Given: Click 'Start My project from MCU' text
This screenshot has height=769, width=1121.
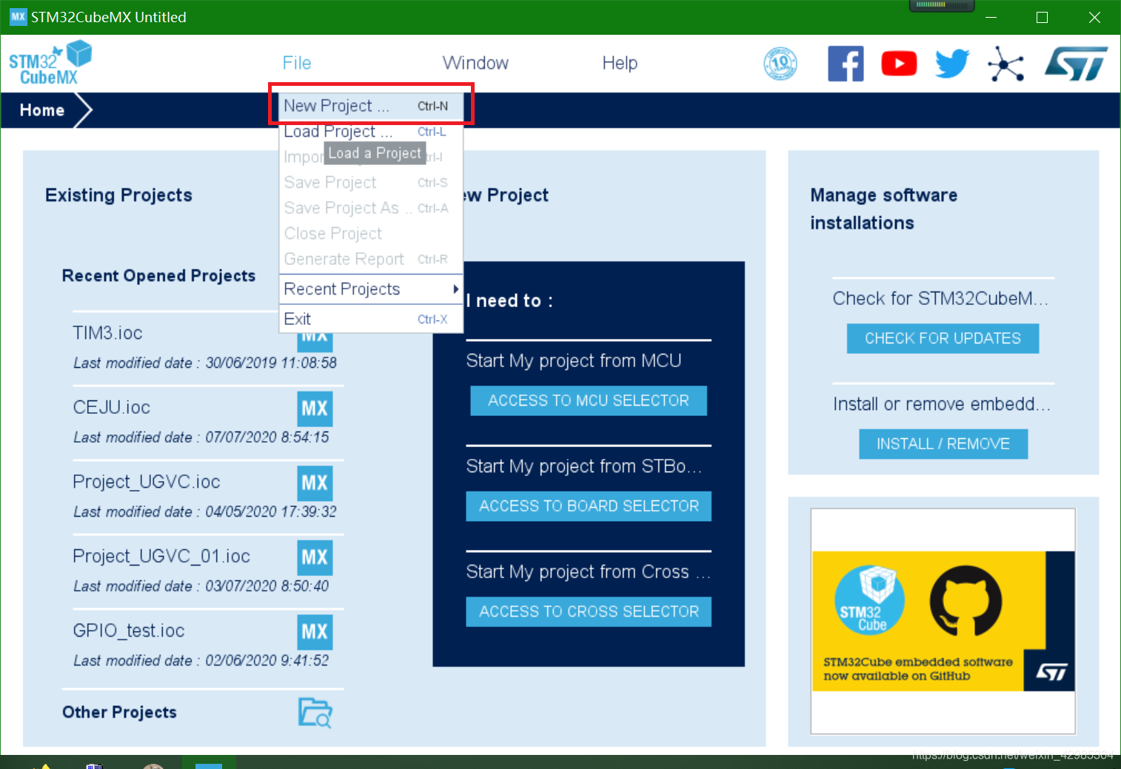Looking at the screenshot, I should (574, 360).
